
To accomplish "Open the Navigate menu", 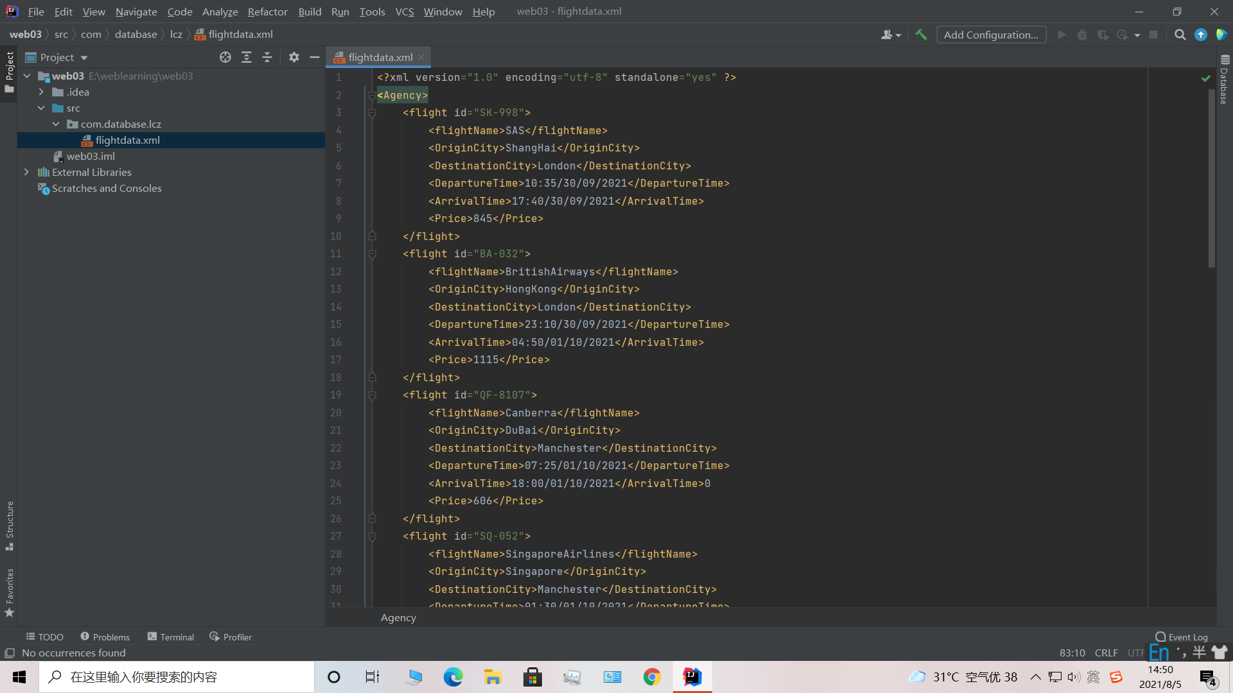I will pos(136,12).
